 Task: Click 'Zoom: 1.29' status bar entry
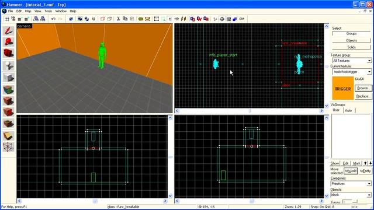click(x=293, y=207)
